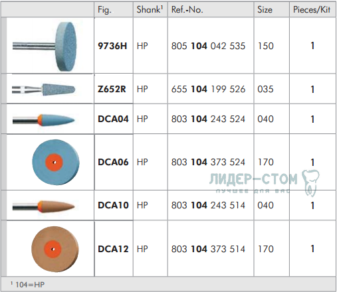Click size '040' in DCA10 row
The height and width of the screenshot is (292, 337).
click(x=265, y=205)
